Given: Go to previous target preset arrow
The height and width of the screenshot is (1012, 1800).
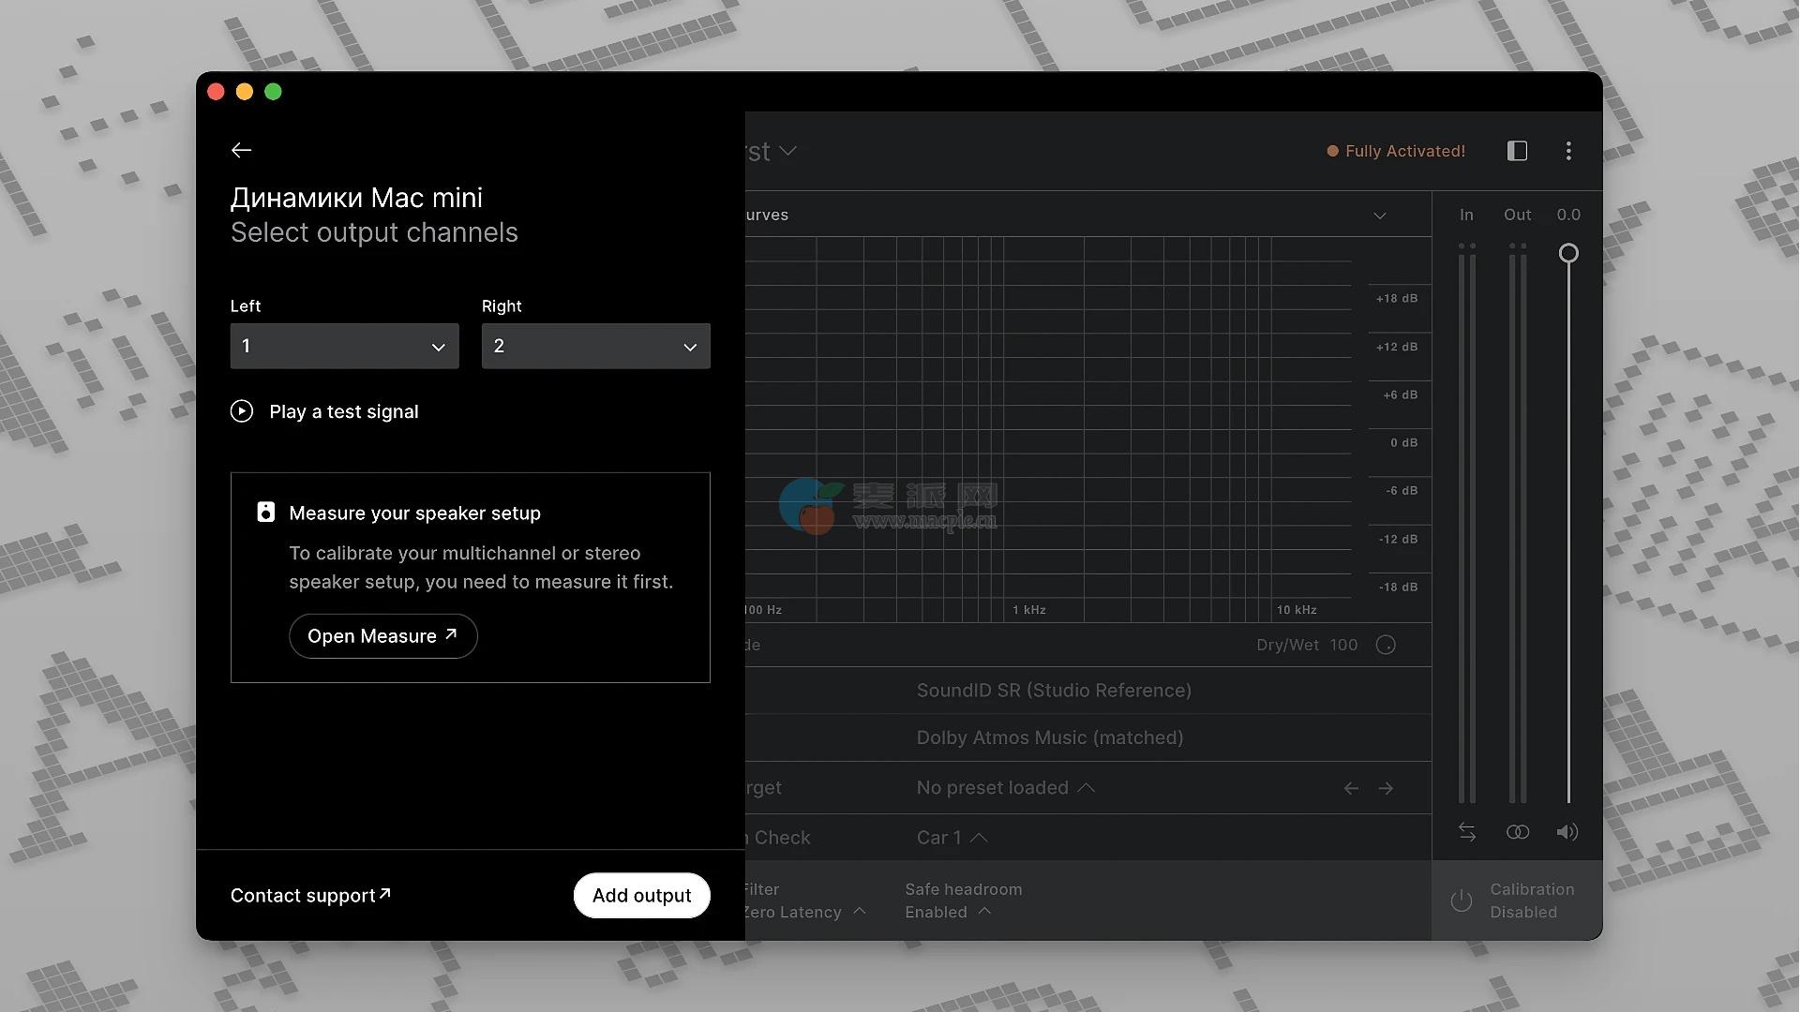Looking at the screenshot, I should point(1351,788).
